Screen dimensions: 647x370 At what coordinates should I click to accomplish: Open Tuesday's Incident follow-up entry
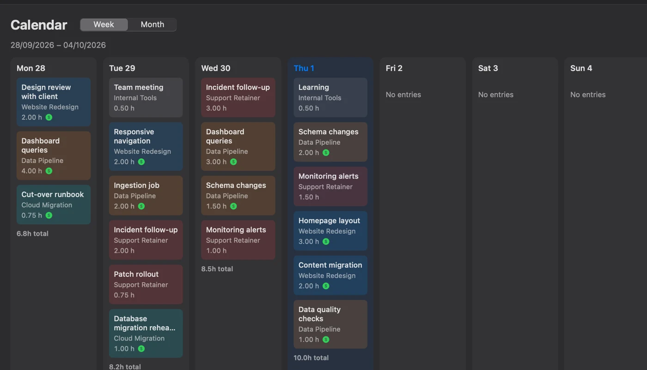pos(146,240)
